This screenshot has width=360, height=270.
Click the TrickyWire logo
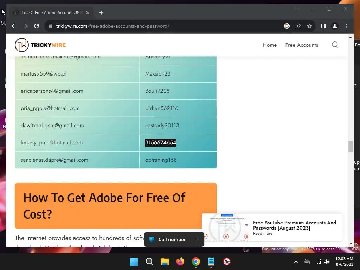pos(40,45)
